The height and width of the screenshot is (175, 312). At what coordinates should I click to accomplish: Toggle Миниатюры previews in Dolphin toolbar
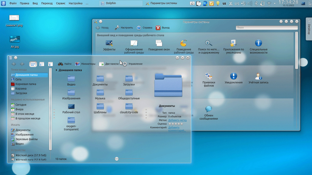pos(85,64)
